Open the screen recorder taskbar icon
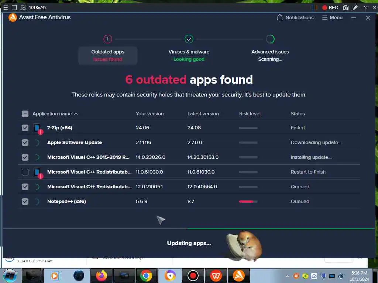The image size is (378, 283). (x=193, y=276)
